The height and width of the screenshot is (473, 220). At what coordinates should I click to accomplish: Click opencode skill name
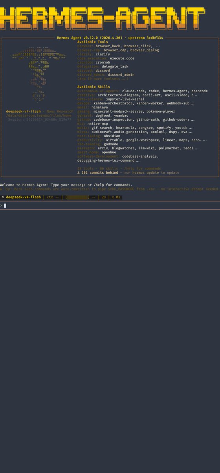(199, 91)
